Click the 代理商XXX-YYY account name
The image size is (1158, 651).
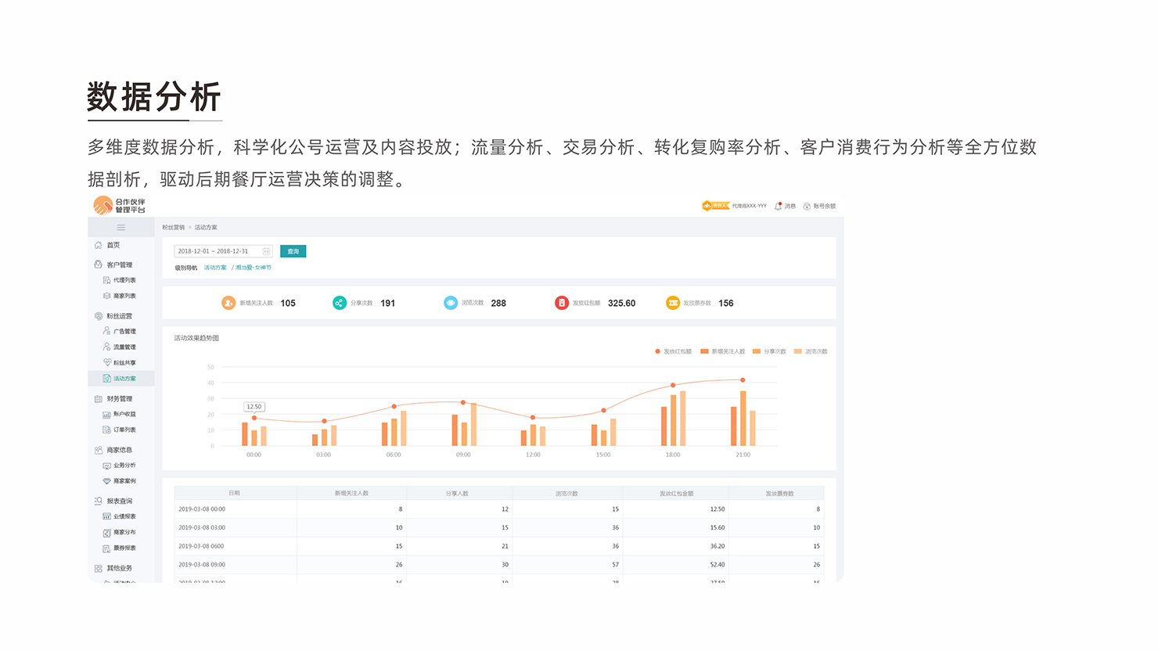pos(750,206)
